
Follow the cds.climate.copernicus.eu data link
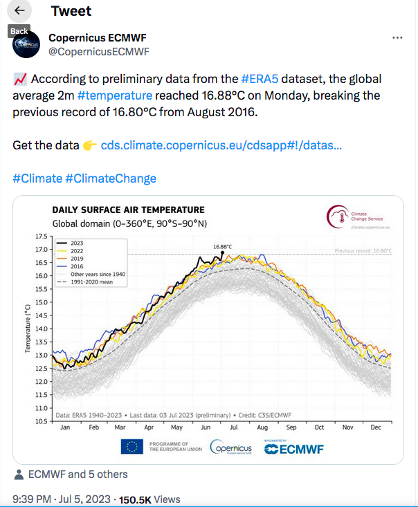(221, 146)
